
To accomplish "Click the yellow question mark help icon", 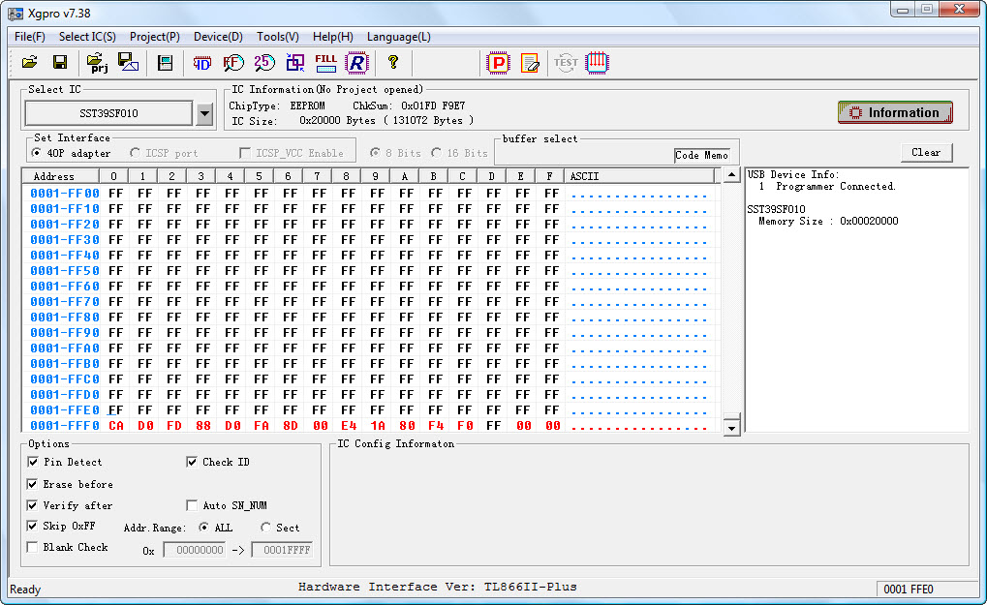I will 392,63.
